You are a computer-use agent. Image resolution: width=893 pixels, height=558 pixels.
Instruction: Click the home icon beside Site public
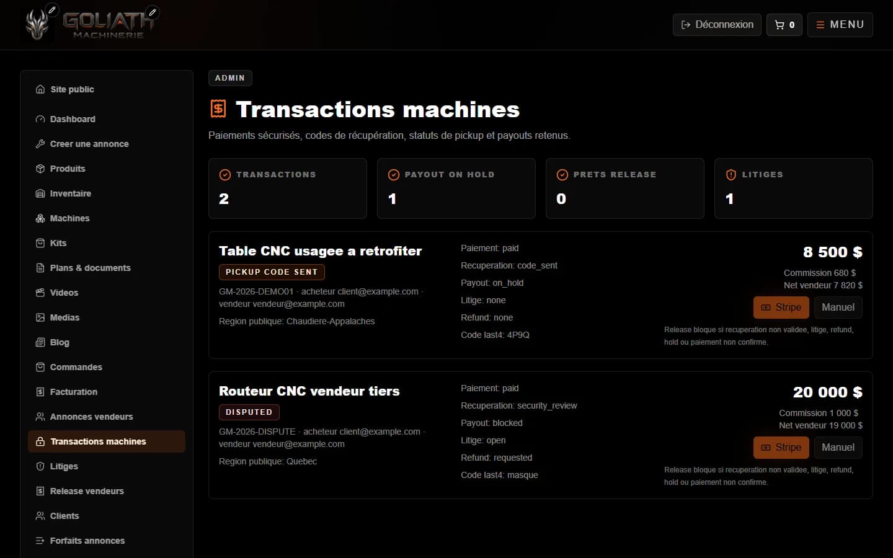click(40, 89)
